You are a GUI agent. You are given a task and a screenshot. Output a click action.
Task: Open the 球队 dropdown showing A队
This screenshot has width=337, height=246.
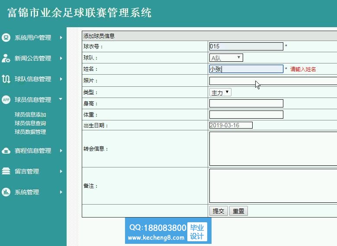[x=226, y=58]
